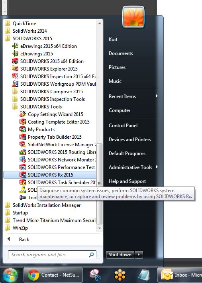Expand the Recent Items submenu arrow
The width and height of the screenshot is (202, 283).
click(x=157, y=96)
